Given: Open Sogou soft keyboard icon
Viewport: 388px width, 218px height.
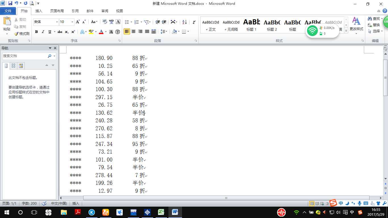Looking at the screenshot, I should (366, 203).
